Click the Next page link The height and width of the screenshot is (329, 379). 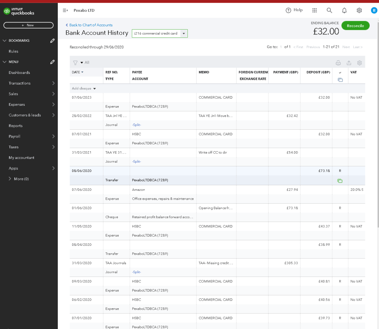pos(346,47)
